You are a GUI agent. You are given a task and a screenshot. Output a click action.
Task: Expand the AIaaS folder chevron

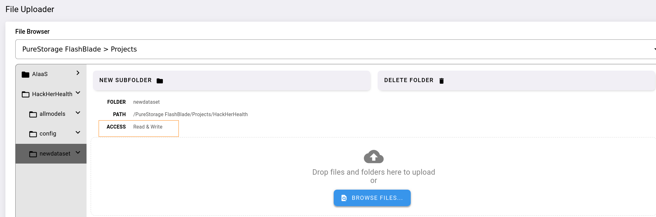coord(77,73)
